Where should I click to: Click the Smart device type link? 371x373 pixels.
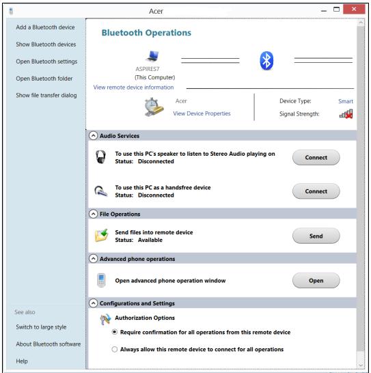pyautogui.click(x=346, y=101)
